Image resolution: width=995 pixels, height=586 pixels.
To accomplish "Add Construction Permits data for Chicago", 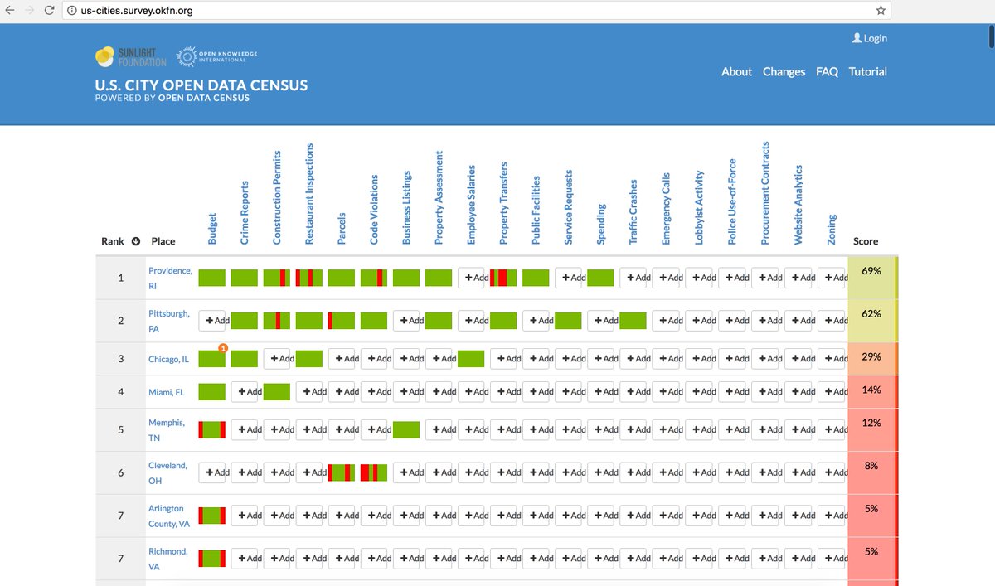I will pyautogui.click(x=277, y=358).
